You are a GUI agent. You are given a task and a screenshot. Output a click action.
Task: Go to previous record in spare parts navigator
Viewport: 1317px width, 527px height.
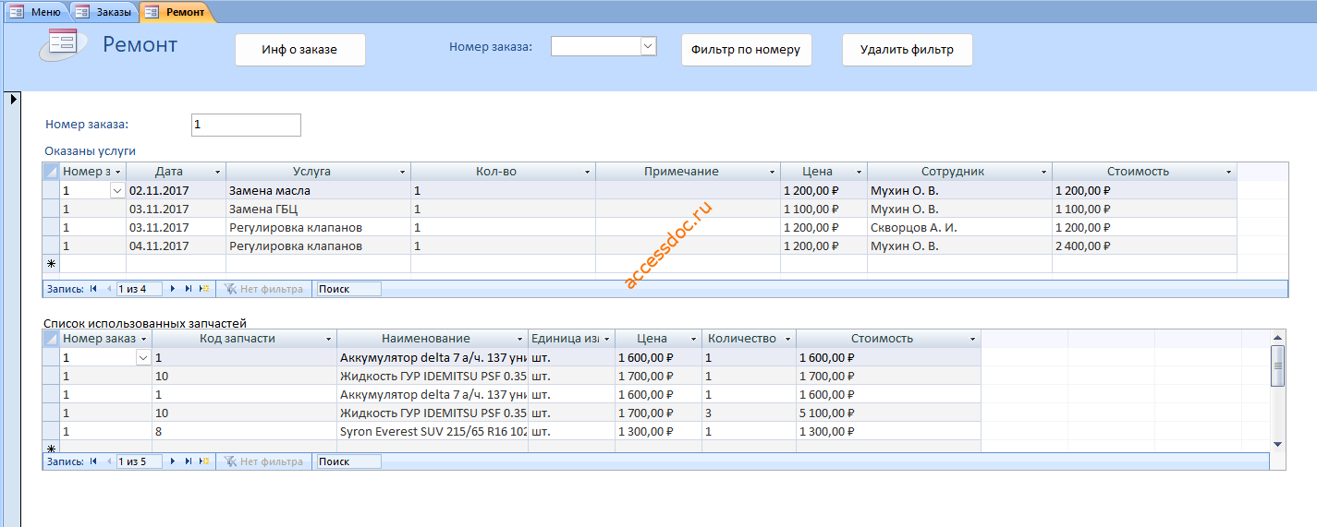tap(108, 461)
